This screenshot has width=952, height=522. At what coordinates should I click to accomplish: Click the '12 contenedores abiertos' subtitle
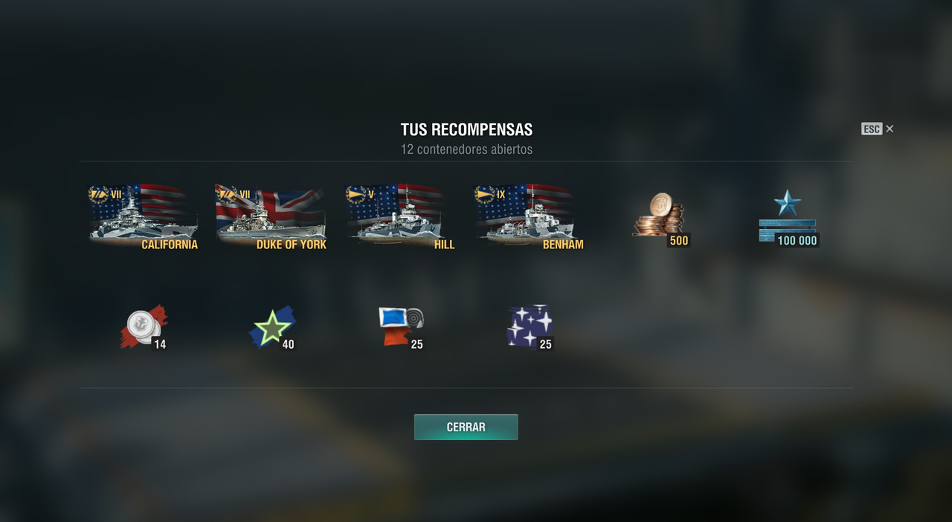pos(466,149)
